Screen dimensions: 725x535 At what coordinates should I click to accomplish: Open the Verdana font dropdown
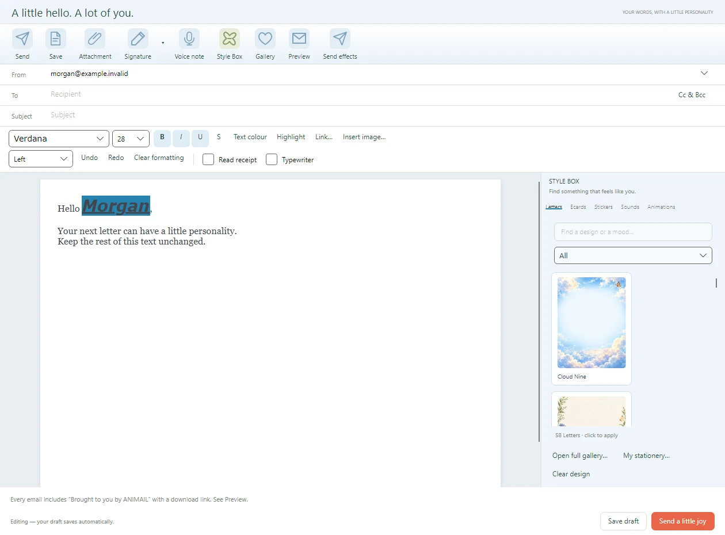59,139
